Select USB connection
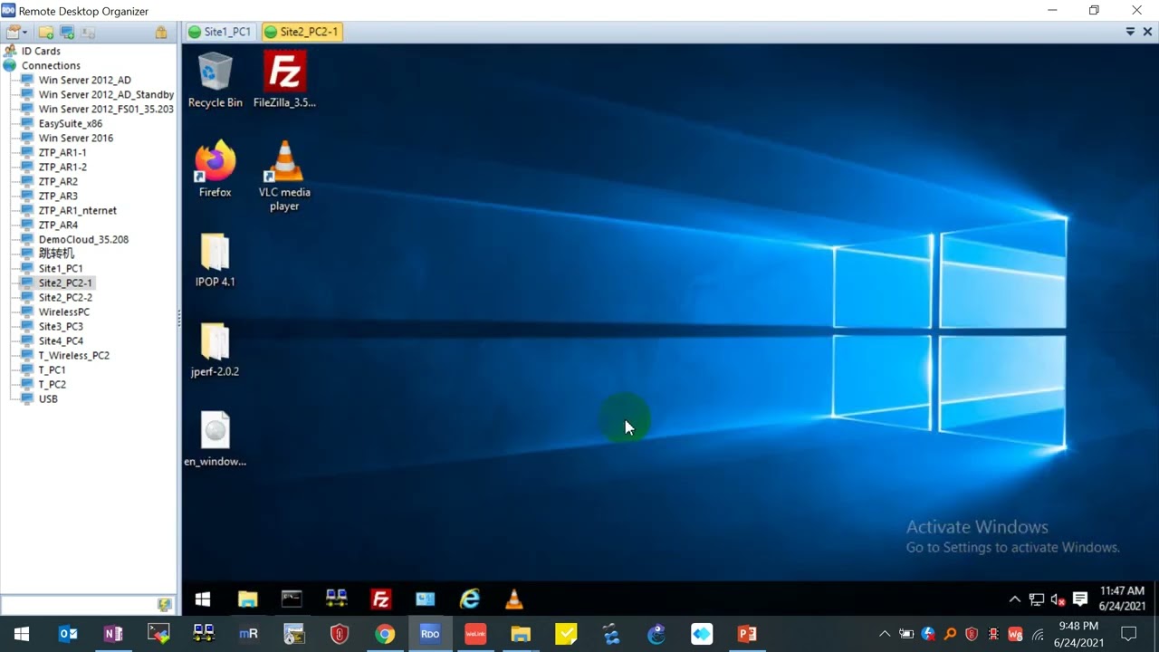1159x652 pixels. [48, 399]
